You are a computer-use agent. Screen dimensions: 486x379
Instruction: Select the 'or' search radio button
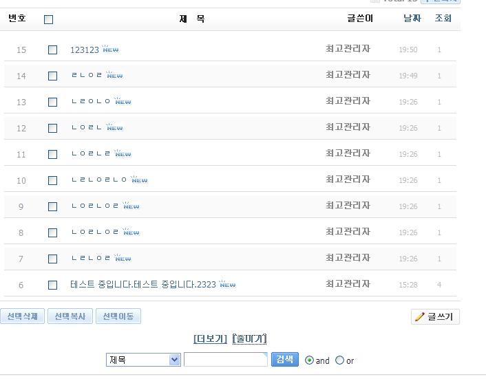[x=339, y=360]
